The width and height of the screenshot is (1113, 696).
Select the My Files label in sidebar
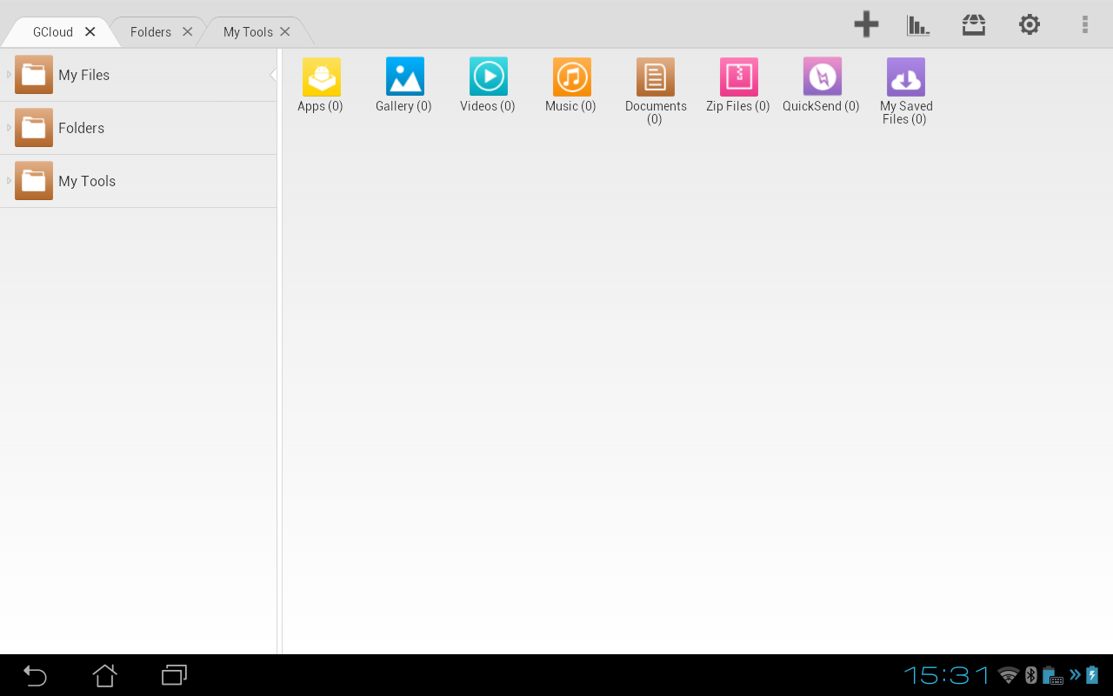pos(83,75)
